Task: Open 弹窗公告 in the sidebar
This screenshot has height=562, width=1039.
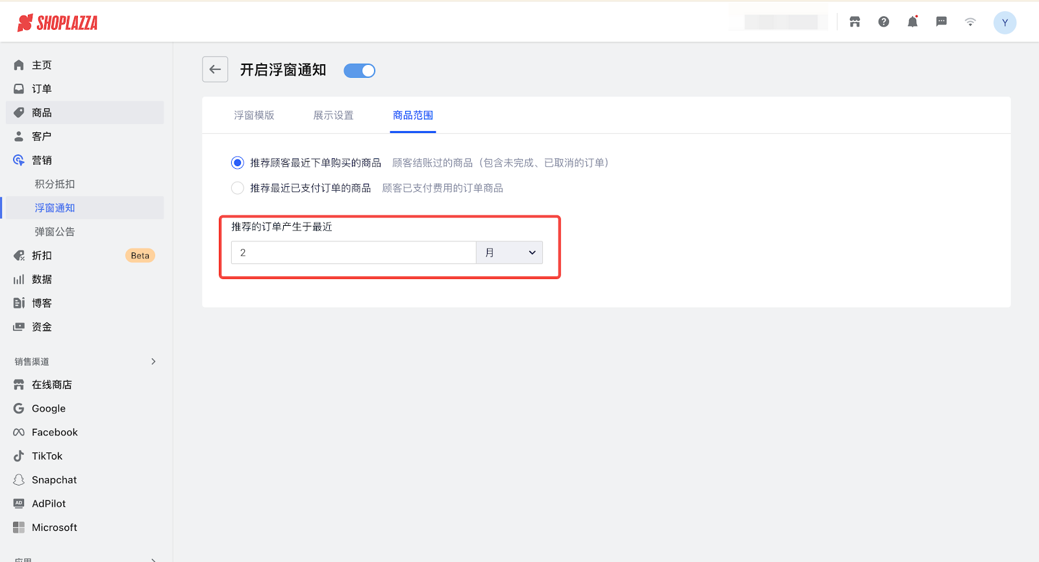Action: 55,232
